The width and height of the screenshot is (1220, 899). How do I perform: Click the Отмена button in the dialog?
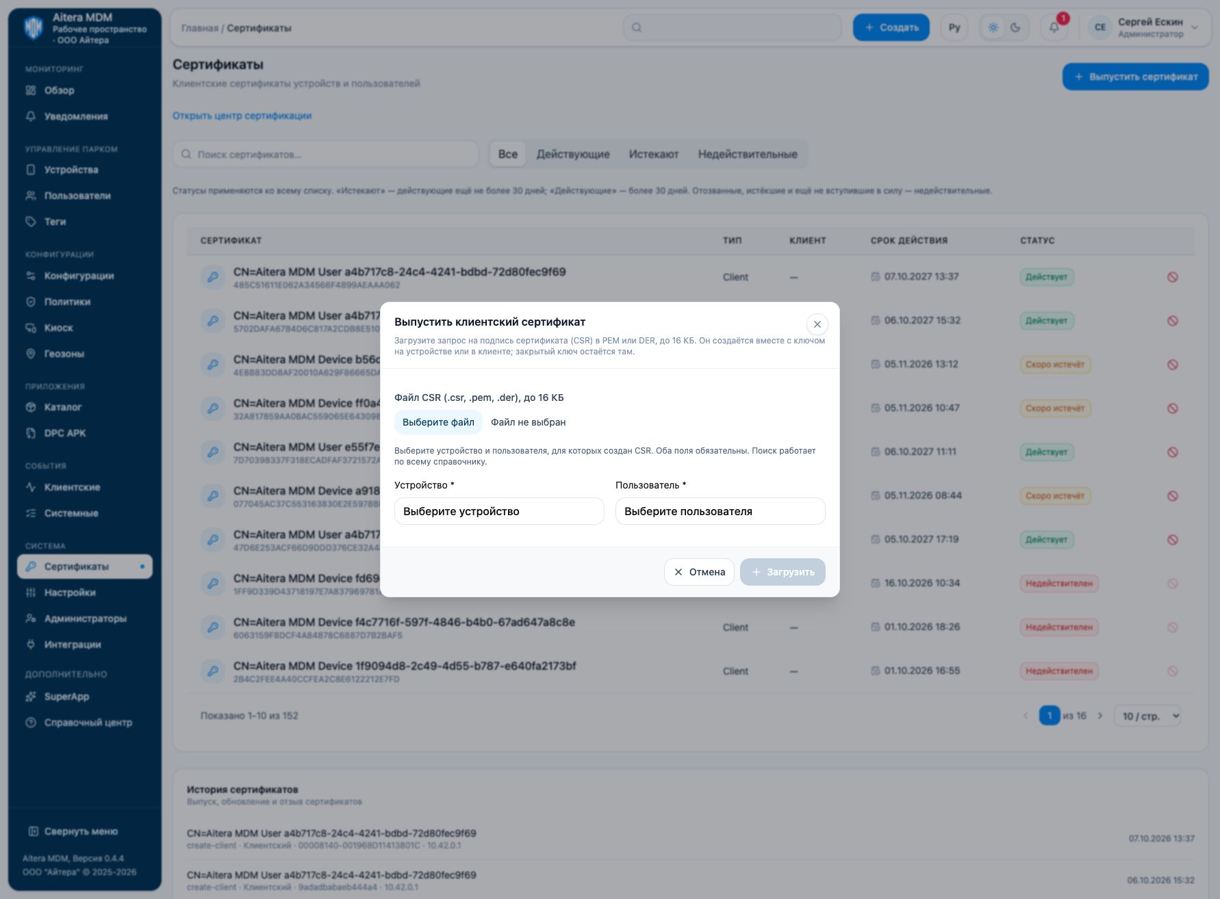699,572
